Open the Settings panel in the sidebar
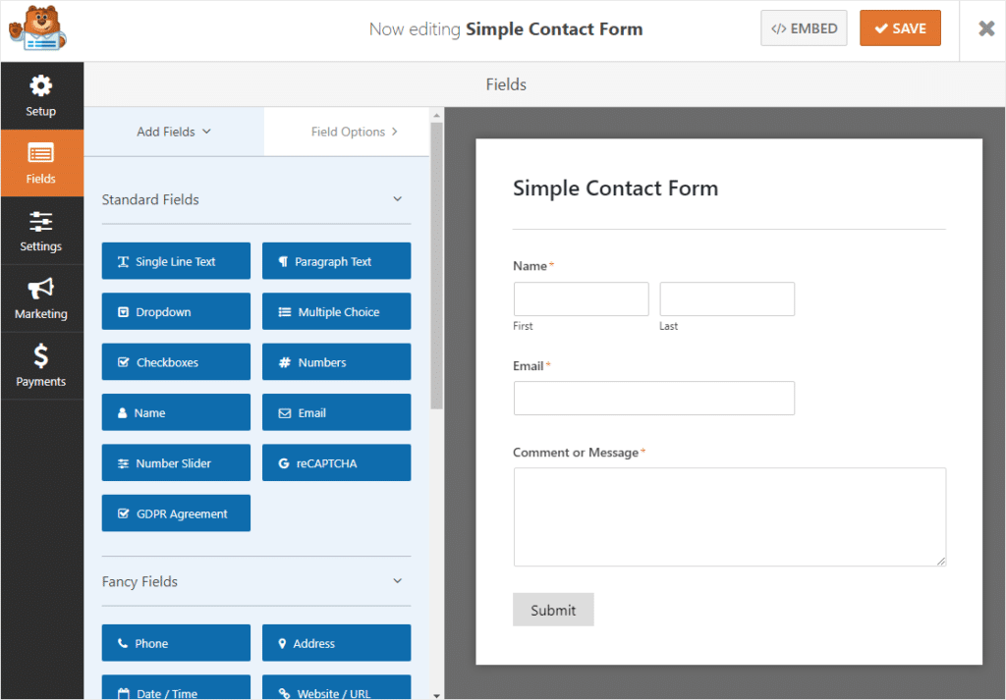This screenshot has width=1006, height=700. click(x=41, y=230)
